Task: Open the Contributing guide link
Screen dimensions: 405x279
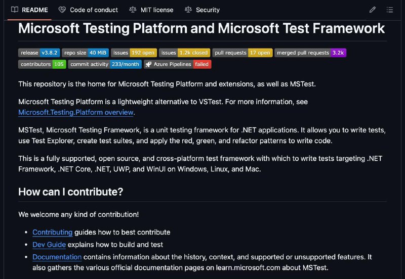Action: tap(53, 232)
